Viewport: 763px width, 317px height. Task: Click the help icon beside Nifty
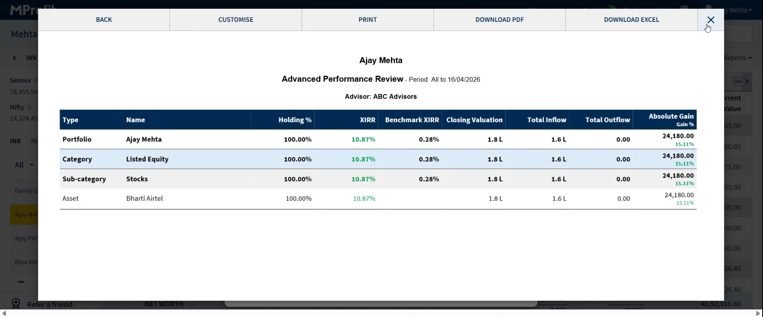click(29, 108)
